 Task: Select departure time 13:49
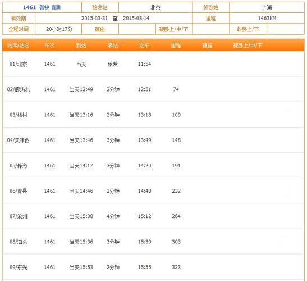[x=144, y=140]
